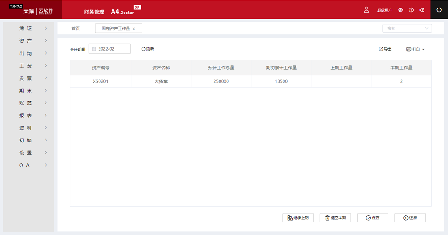Switch to the 首页 tab
The width and height of the screenshot is (448, 235).
click(x=76, y=29)
